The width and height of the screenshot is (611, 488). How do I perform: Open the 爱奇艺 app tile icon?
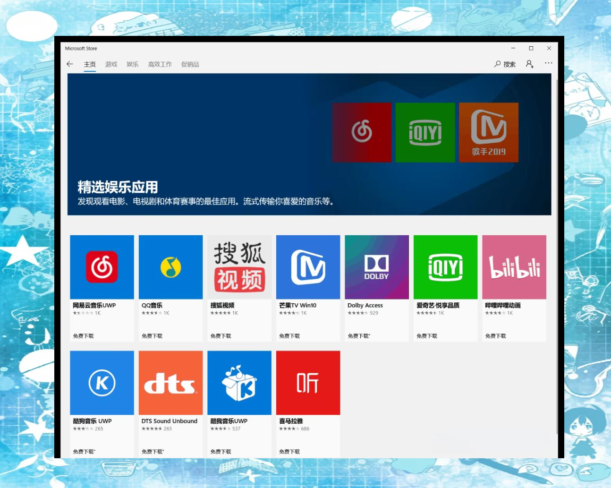(x=446, y=267)
